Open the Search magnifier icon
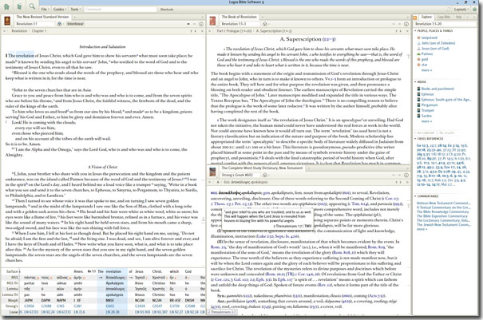 coord(32,6)
